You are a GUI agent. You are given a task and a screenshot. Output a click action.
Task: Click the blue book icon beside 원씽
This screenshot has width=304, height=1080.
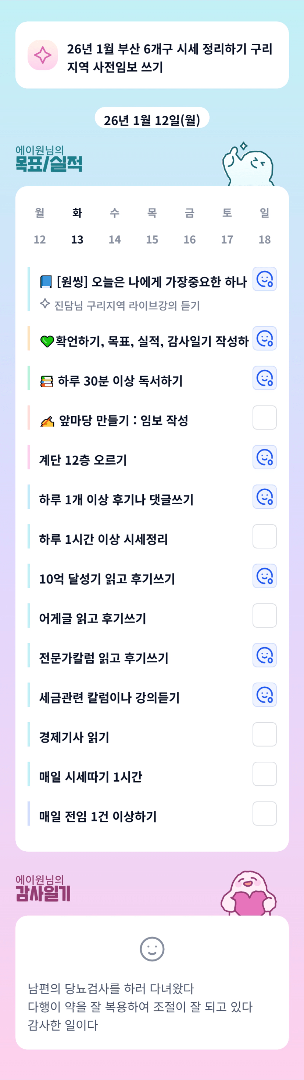(46, 282)
